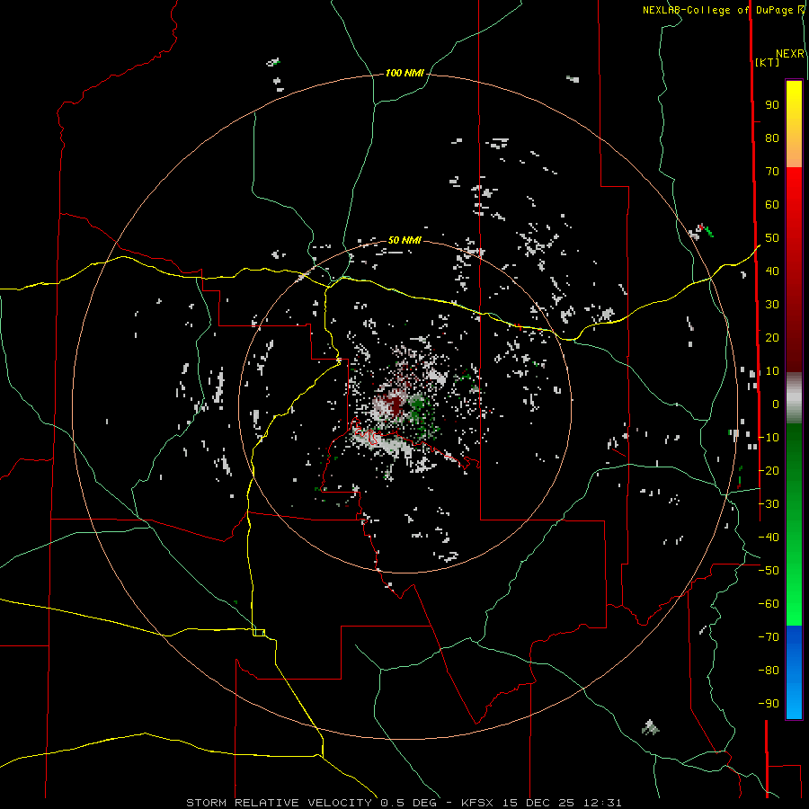This screenshot has width=809, height=809.
Task: Click the 0 knot label on the scale
Action: click(776, 404)
